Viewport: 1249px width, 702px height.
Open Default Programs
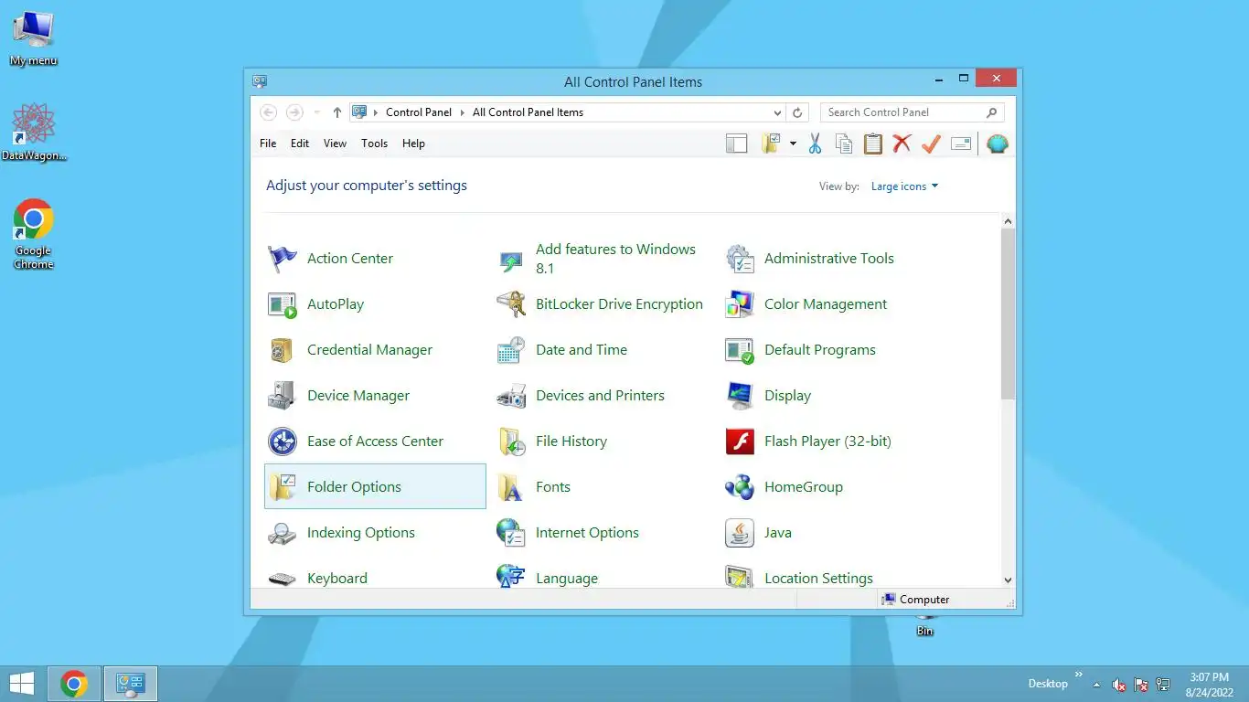tap(800, 350)
